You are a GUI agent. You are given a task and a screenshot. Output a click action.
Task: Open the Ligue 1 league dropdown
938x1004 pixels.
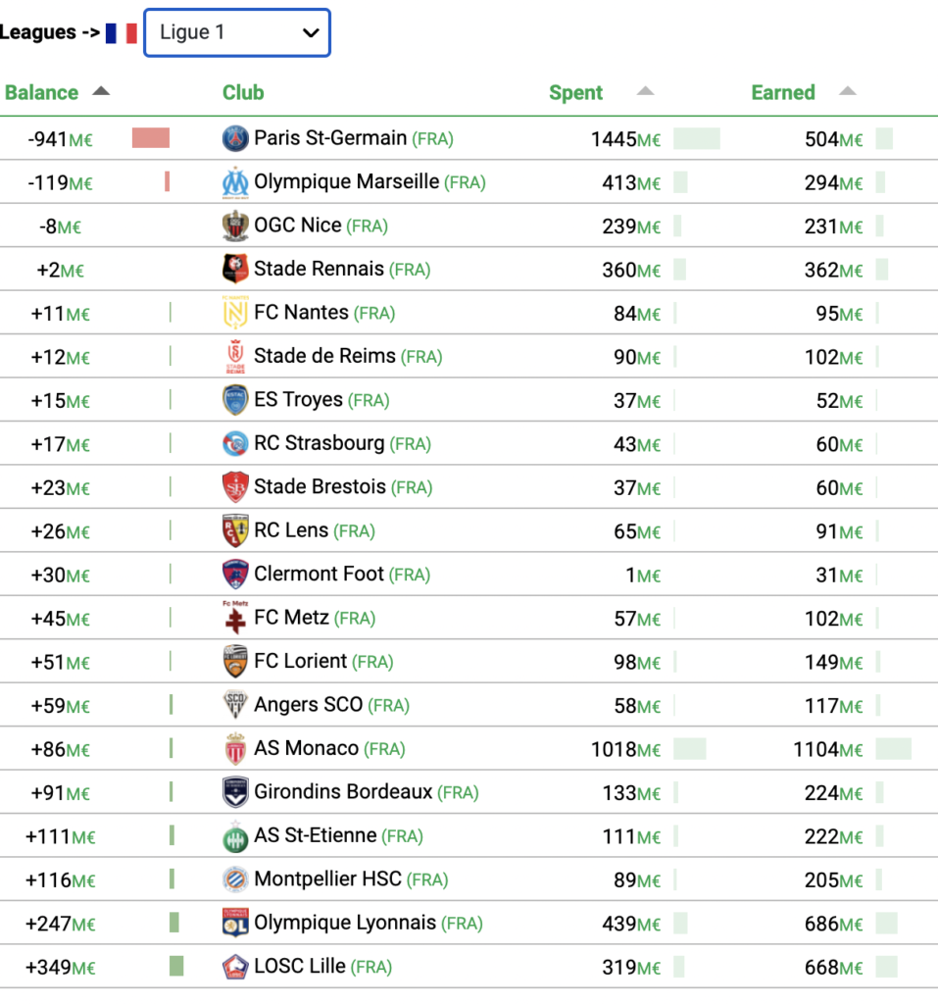[237, 32]
